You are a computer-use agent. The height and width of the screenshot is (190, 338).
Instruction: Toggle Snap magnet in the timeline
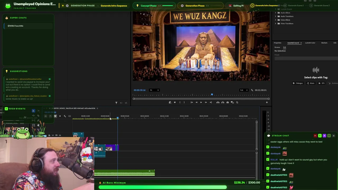pyautogui.click(x=50, y=116)
